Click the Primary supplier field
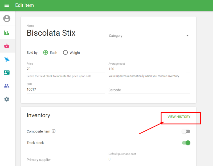Viewport: 213px width, 166px height. pyautogui.click(x=65, y=160)
